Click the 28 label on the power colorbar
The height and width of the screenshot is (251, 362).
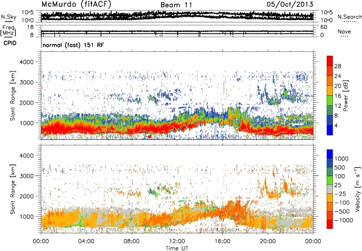338,66
